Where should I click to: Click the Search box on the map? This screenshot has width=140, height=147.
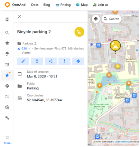[111, 19]
